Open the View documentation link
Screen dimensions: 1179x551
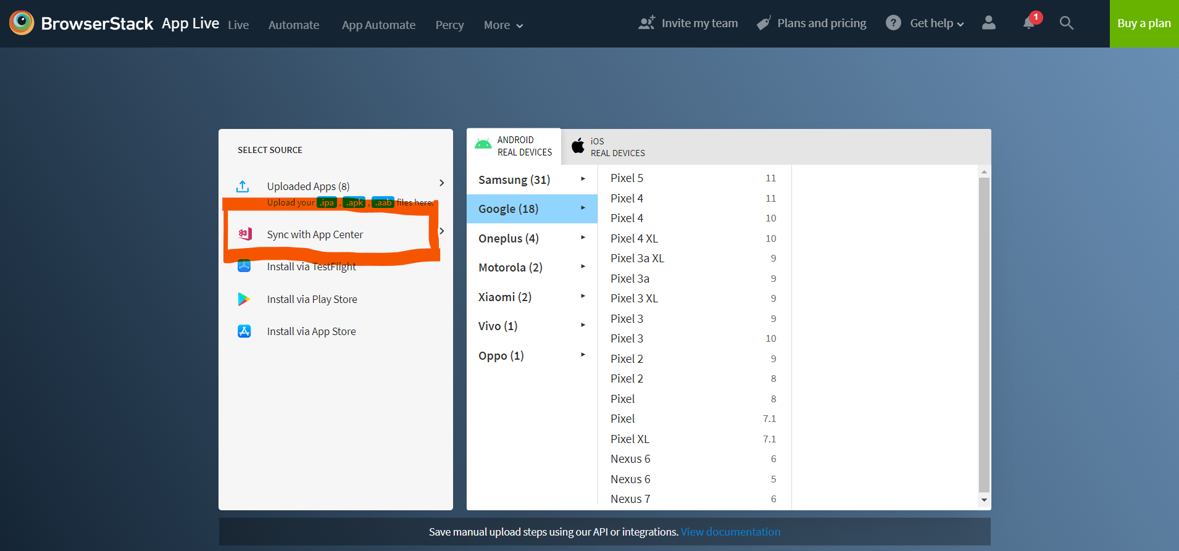[x=730, y=531]
